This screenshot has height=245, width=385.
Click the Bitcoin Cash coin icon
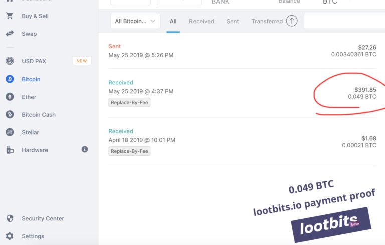click(x=10, y=114)
